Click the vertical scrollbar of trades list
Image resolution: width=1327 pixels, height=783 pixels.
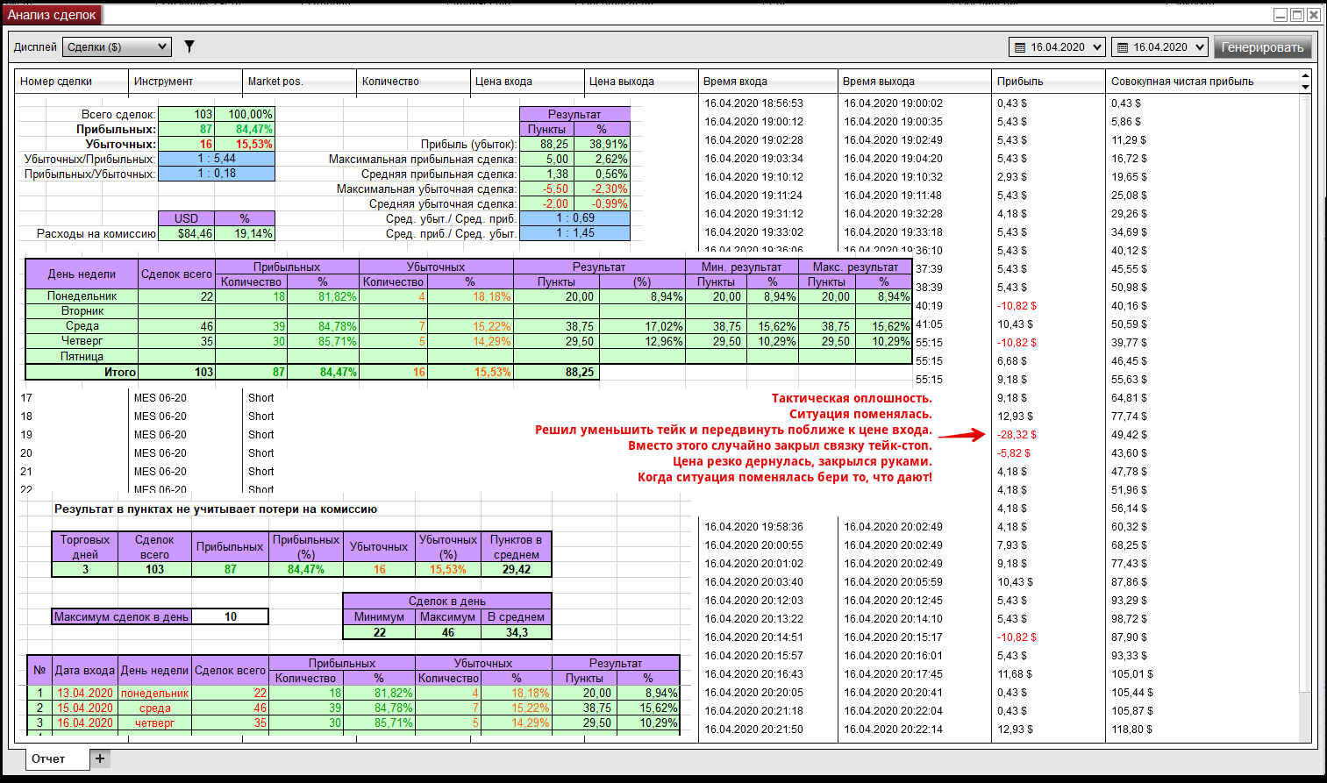pos(1305,395)
